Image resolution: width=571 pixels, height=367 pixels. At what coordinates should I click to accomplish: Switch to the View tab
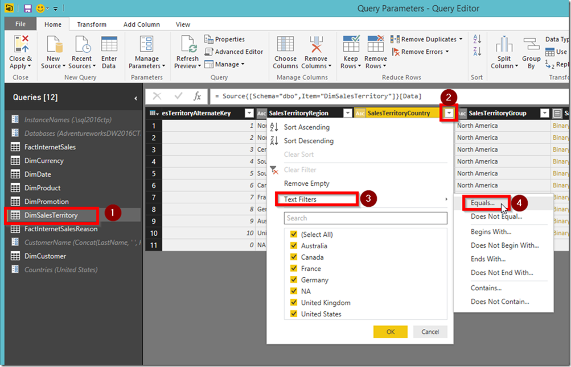pos(183,24)
